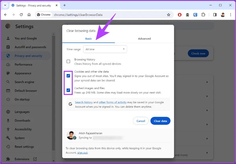This screenshot has height=164, width=236.
Task: Click the clipboard icon beside Autofill and passwords
Action: (8, 47)
